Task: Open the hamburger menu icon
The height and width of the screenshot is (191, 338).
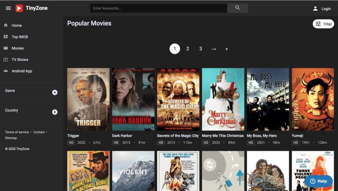Action: 8,8
